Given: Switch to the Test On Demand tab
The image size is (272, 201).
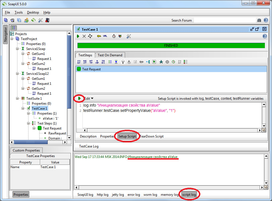Looking at the screenshot, I should point(110,55).
